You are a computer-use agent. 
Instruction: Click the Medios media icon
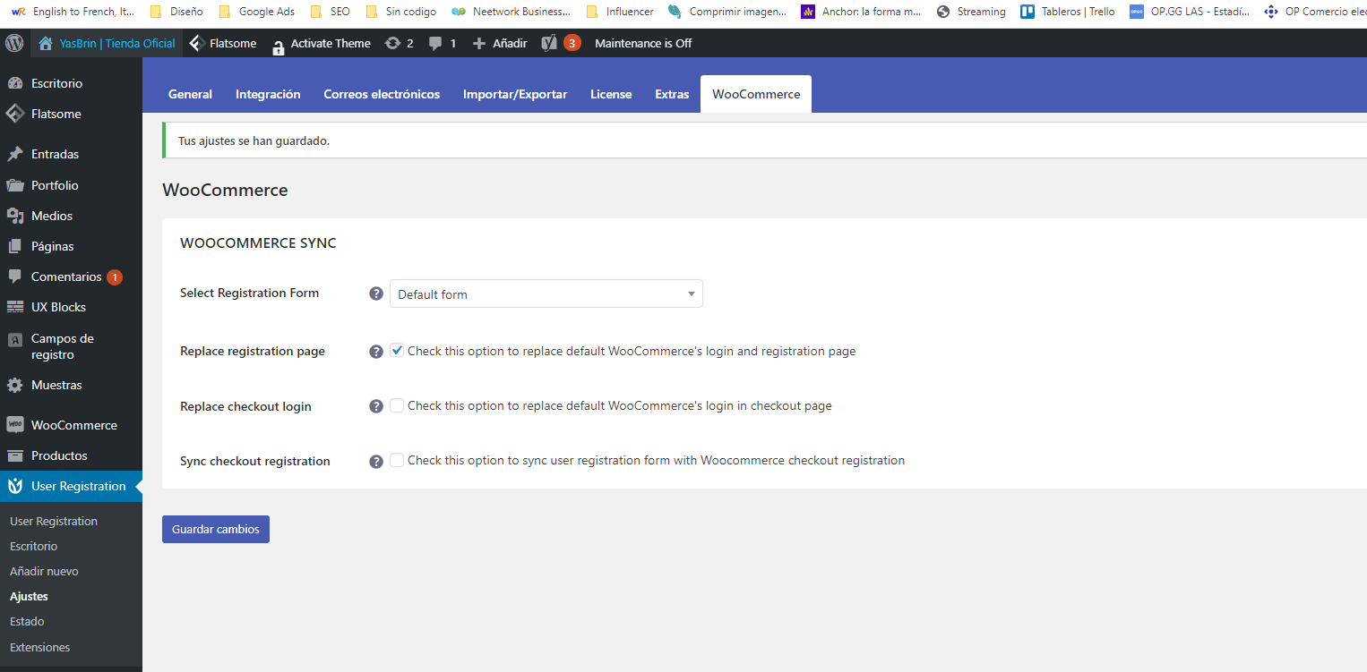click(15, 216)
